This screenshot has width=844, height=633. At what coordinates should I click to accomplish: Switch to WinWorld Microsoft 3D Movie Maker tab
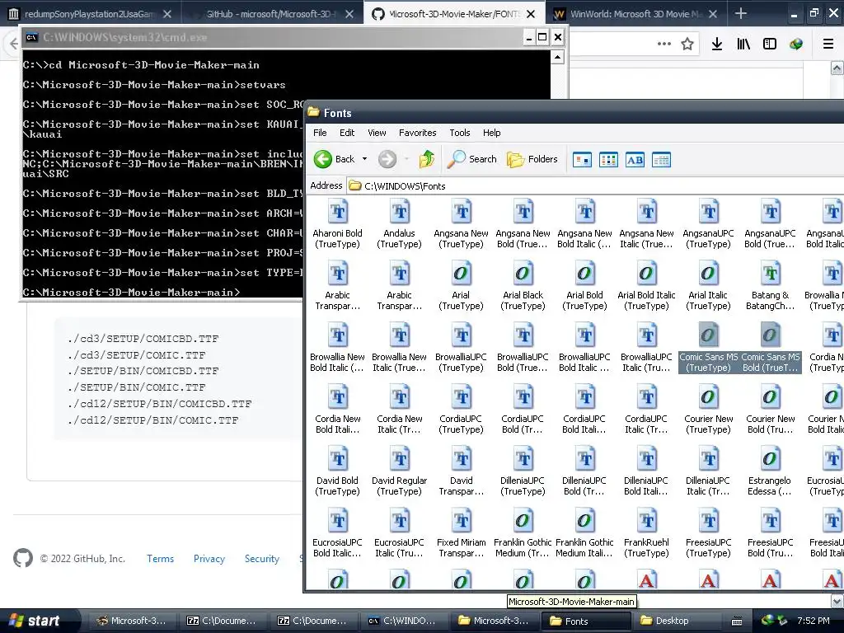636,13
